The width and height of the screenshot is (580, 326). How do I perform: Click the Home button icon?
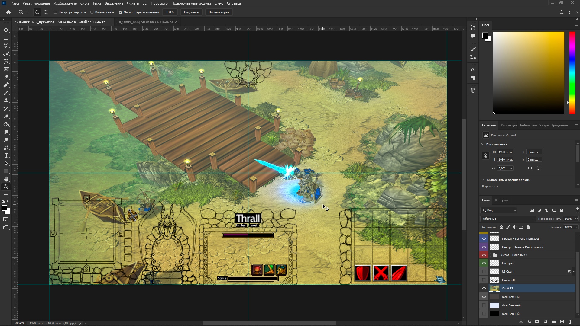tap(8, 12)
